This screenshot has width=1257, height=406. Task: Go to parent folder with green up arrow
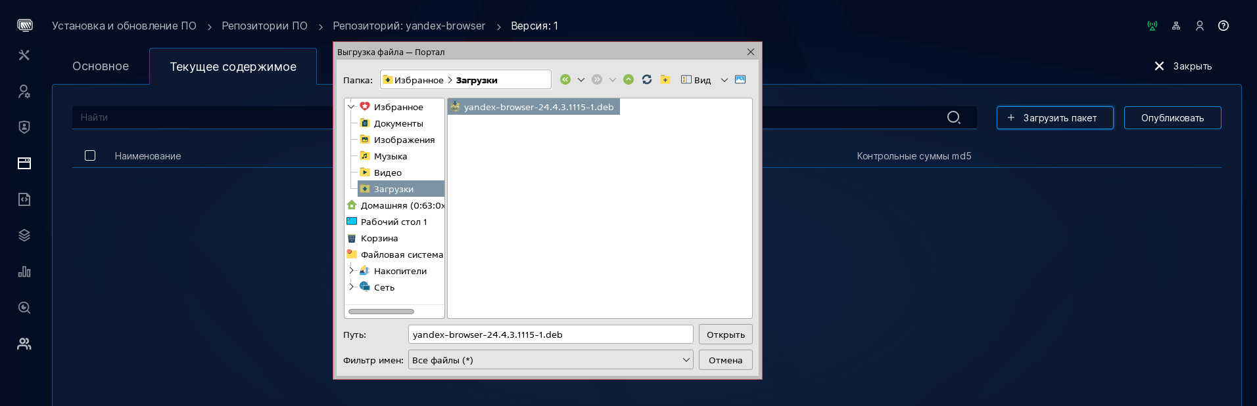click(628, 79)
